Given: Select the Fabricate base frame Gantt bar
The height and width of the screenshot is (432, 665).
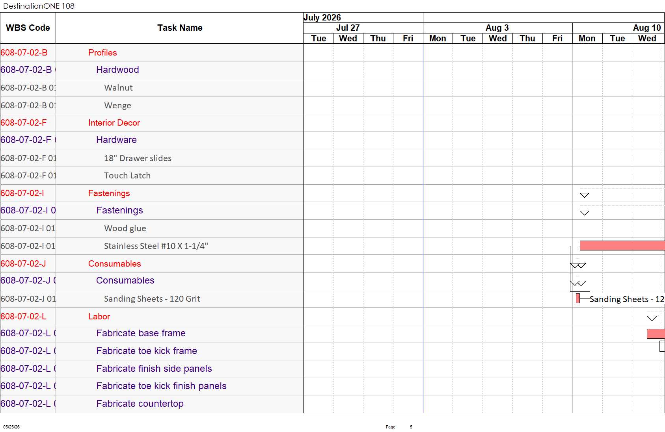Looking at the screenshot, I should 656,334.
